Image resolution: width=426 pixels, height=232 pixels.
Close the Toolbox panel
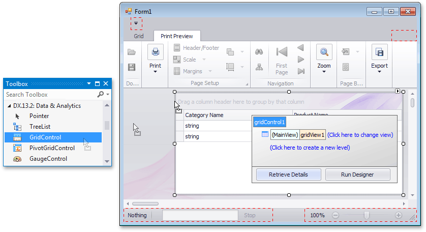106,84
